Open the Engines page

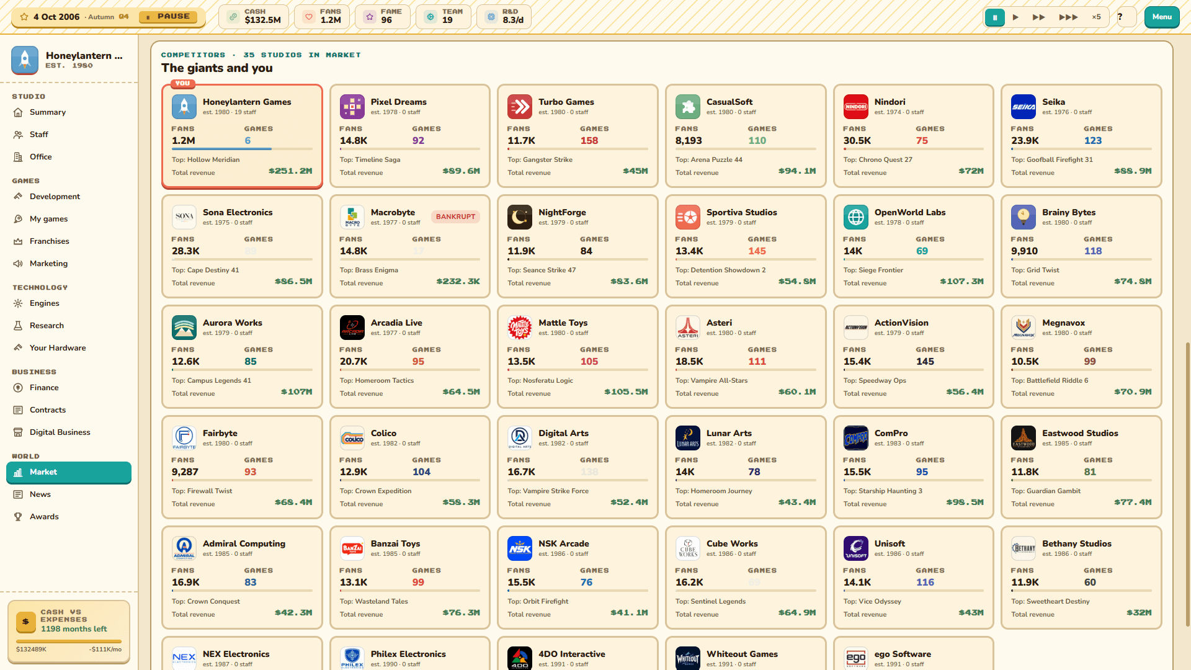click(x=69, y=303)
